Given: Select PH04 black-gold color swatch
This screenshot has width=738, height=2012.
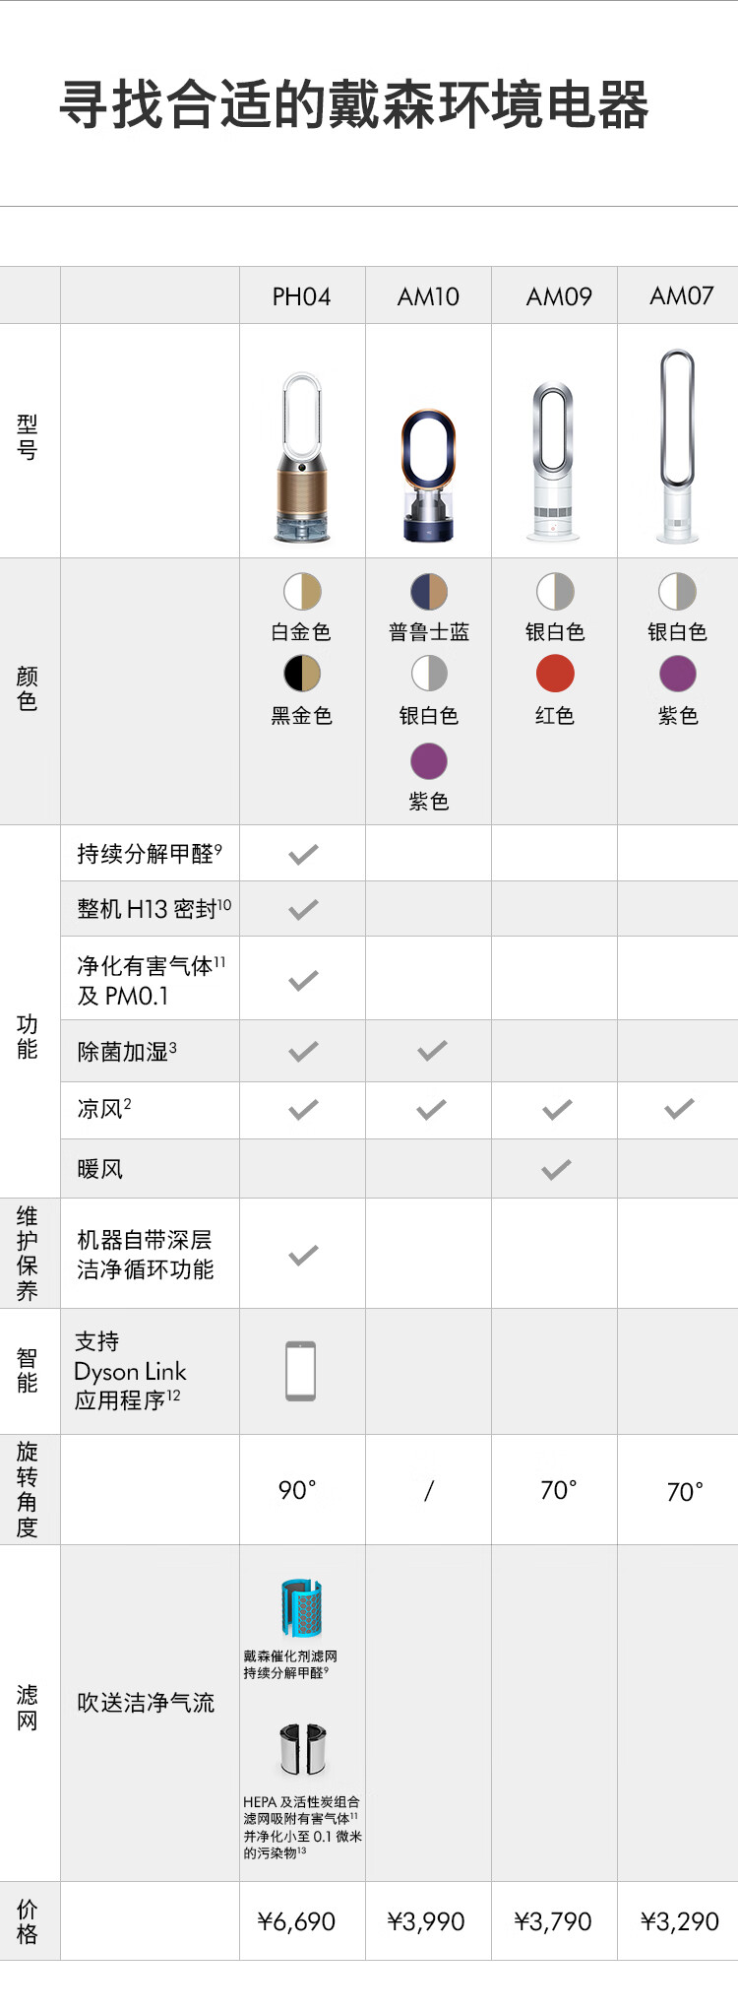Looking at the screenshot, I should pos(302,674).
